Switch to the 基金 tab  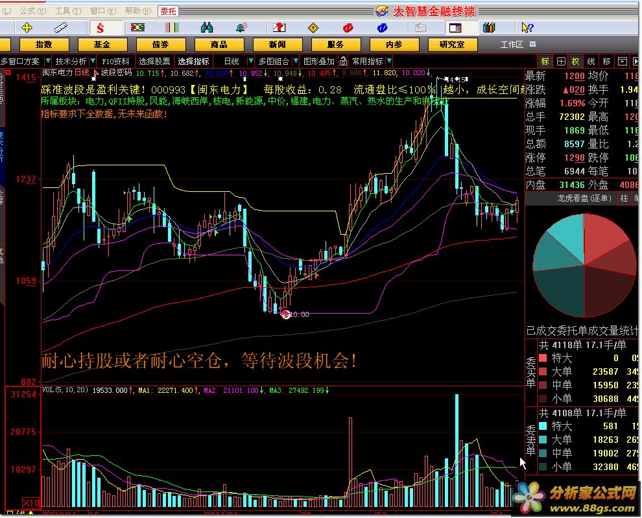click(x=102, y=44)
